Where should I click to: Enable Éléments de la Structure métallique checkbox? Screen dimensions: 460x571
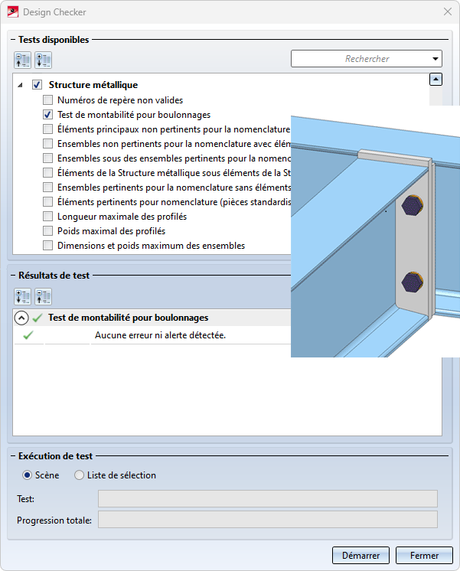pyautogui.click(x=47, y=173)
